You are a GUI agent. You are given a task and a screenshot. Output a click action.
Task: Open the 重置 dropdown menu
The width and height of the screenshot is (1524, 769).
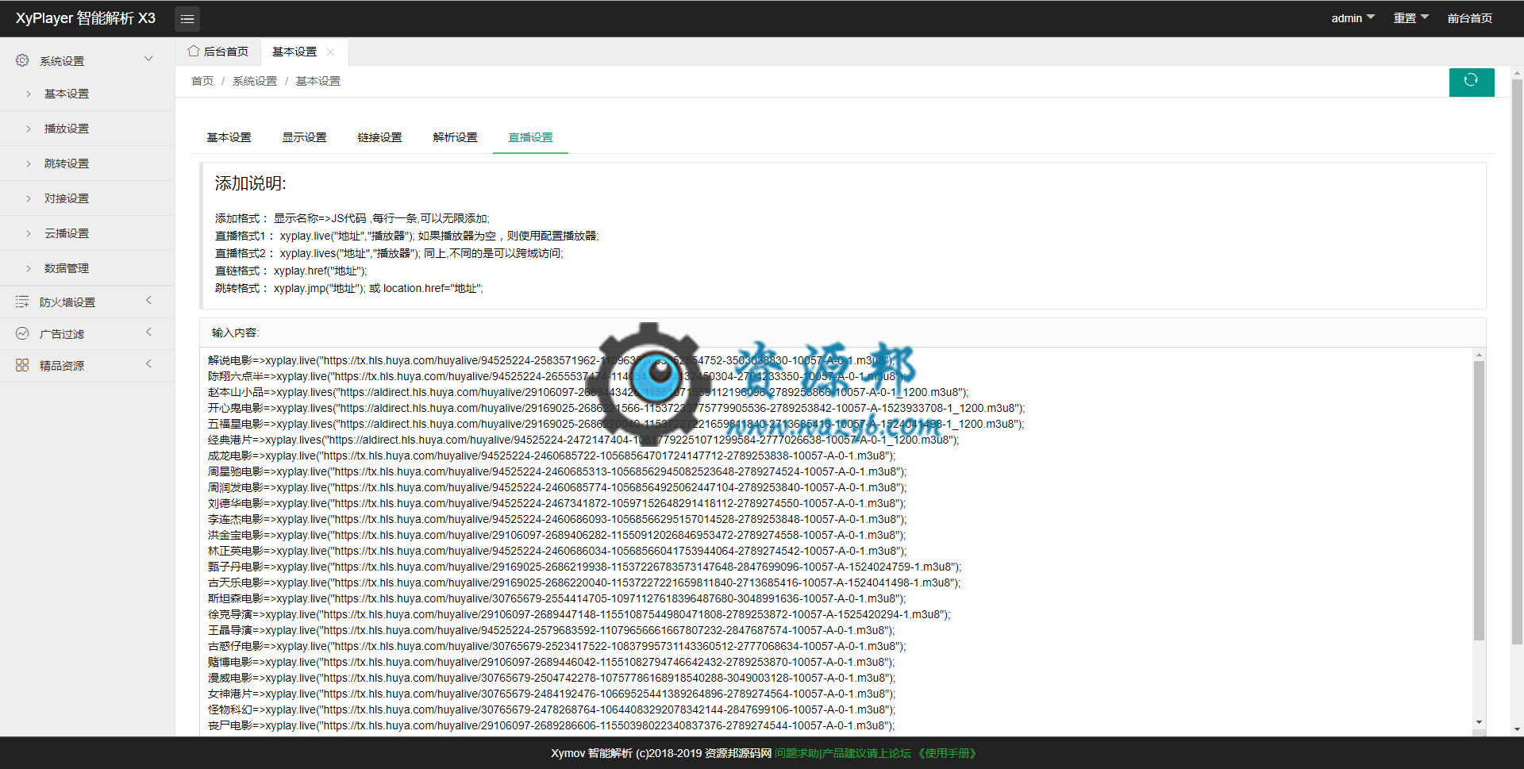click(x=1410, y=18)
